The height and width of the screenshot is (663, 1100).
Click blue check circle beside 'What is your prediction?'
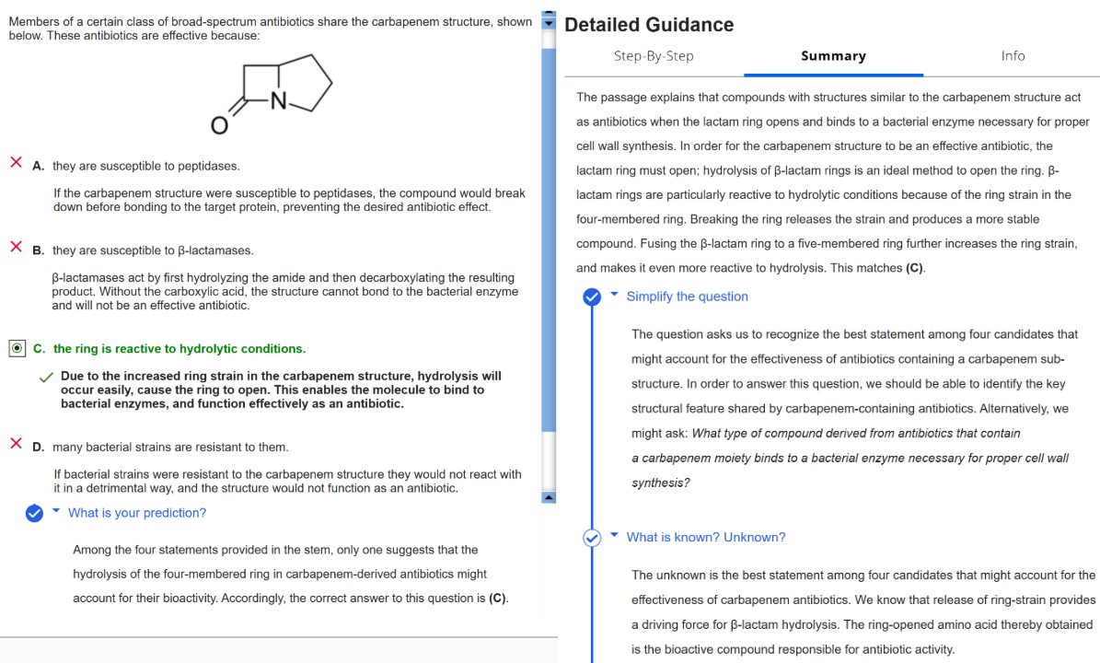pyautogui.click(x=34, y=513)
